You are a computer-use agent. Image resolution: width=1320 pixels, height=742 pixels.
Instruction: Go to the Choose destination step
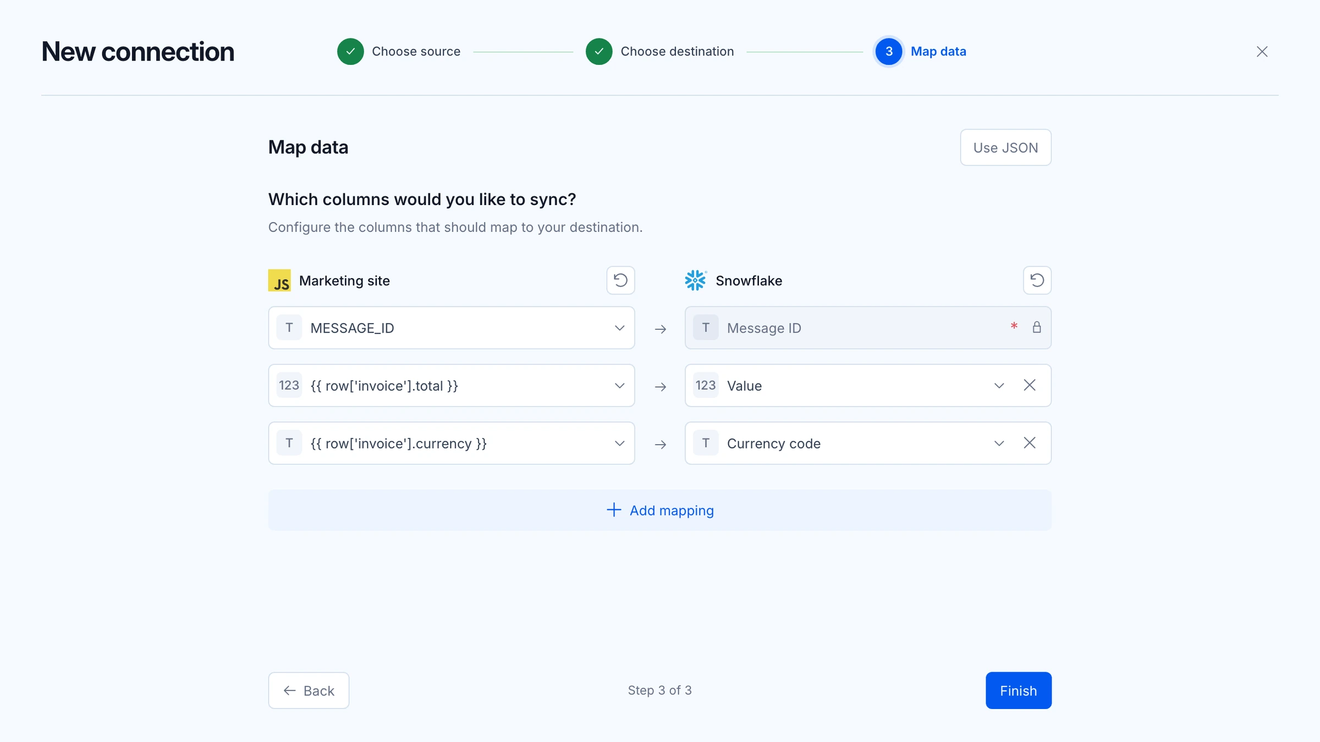point(677,52)
